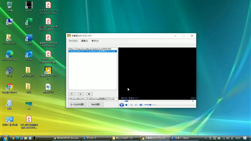
Task: Click the 'ローカルから開く' button
Action: click(78, 104)
